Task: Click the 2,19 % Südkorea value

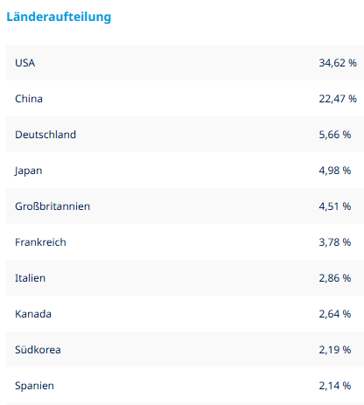Action: click(334, 350)
